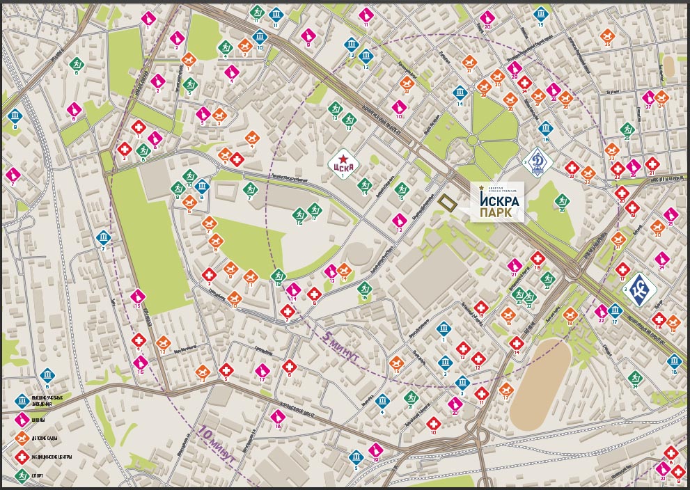Click pink school marker number 11

pyautogui.click(x=366, y=15)
